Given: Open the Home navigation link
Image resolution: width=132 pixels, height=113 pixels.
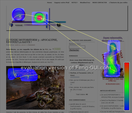Looking at the screenshot, I should 49,3.
